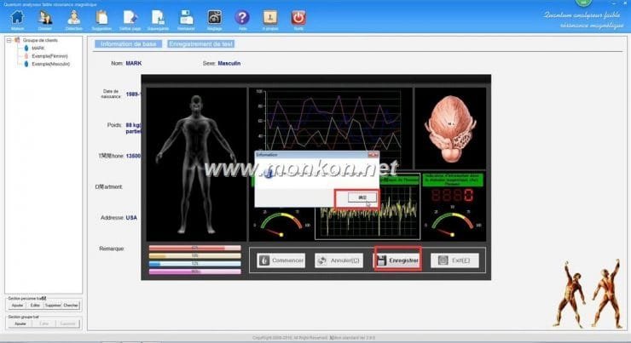Open the Définir page icon
The height and width of the screenshot is (343, 631).
point(130,18)
